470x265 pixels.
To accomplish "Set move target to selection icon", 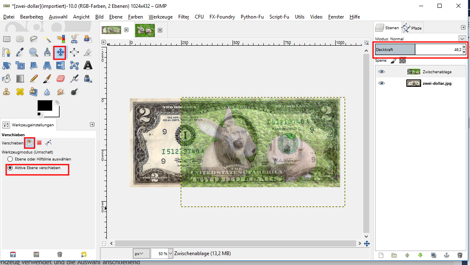I will (x=39, y=143).
